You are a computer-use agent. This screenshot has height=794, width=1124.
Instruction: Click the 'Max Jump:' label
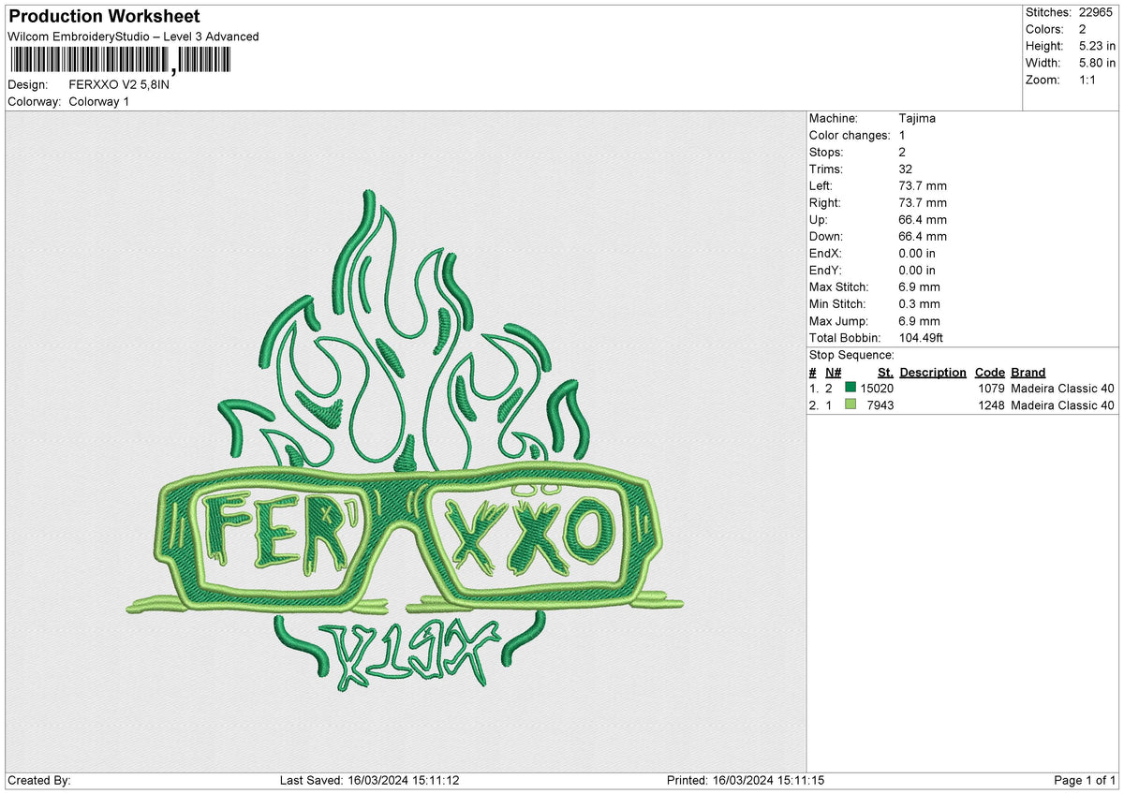[x=838, y=320]
